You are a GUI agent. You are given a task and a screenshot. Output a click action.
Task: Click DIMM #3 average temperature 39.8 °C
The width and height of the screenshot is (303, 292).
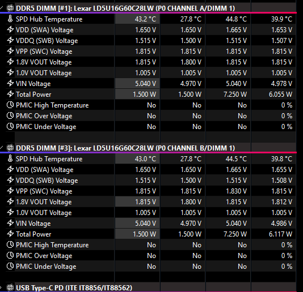(281, 159)
